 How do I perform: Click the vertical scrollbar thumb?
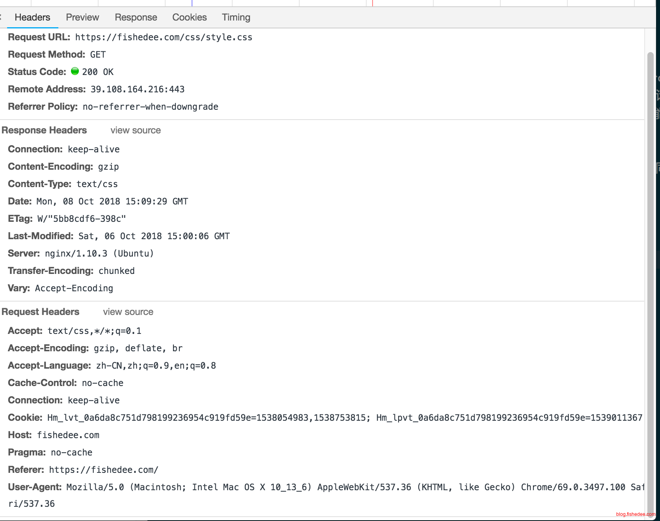(x=650, y=276)
